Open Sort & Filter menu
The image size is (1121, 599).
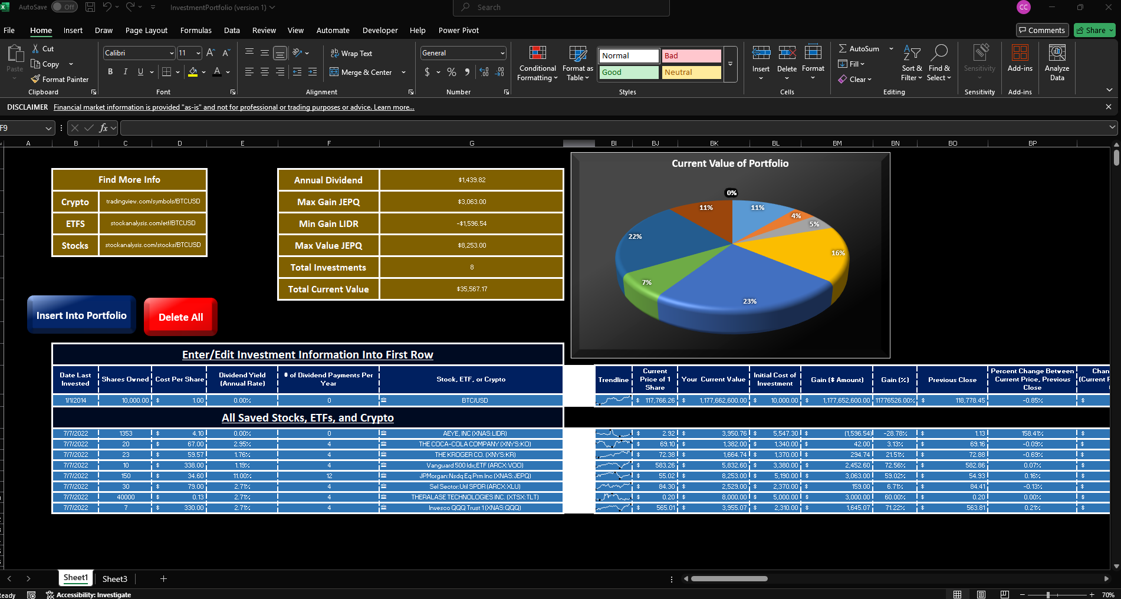tap(912, 64)
